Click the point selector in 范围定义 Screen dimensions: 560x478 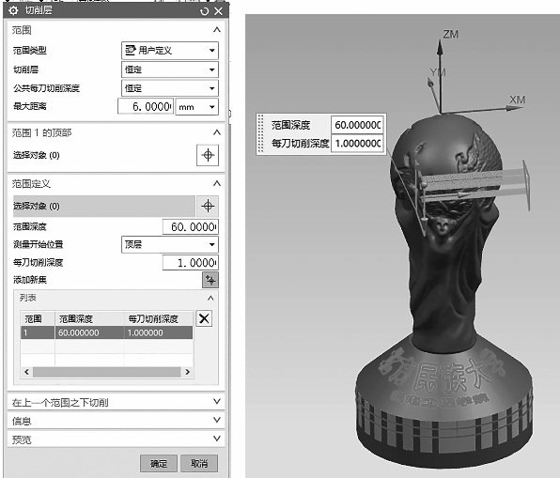(208, 206)
